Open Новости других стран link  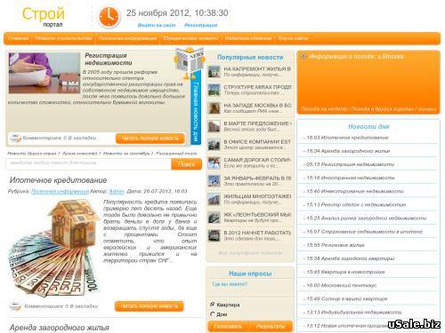pos(31,154)
